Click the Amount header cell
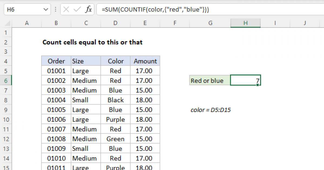This screenshot has width=324, height=170. 145,61
